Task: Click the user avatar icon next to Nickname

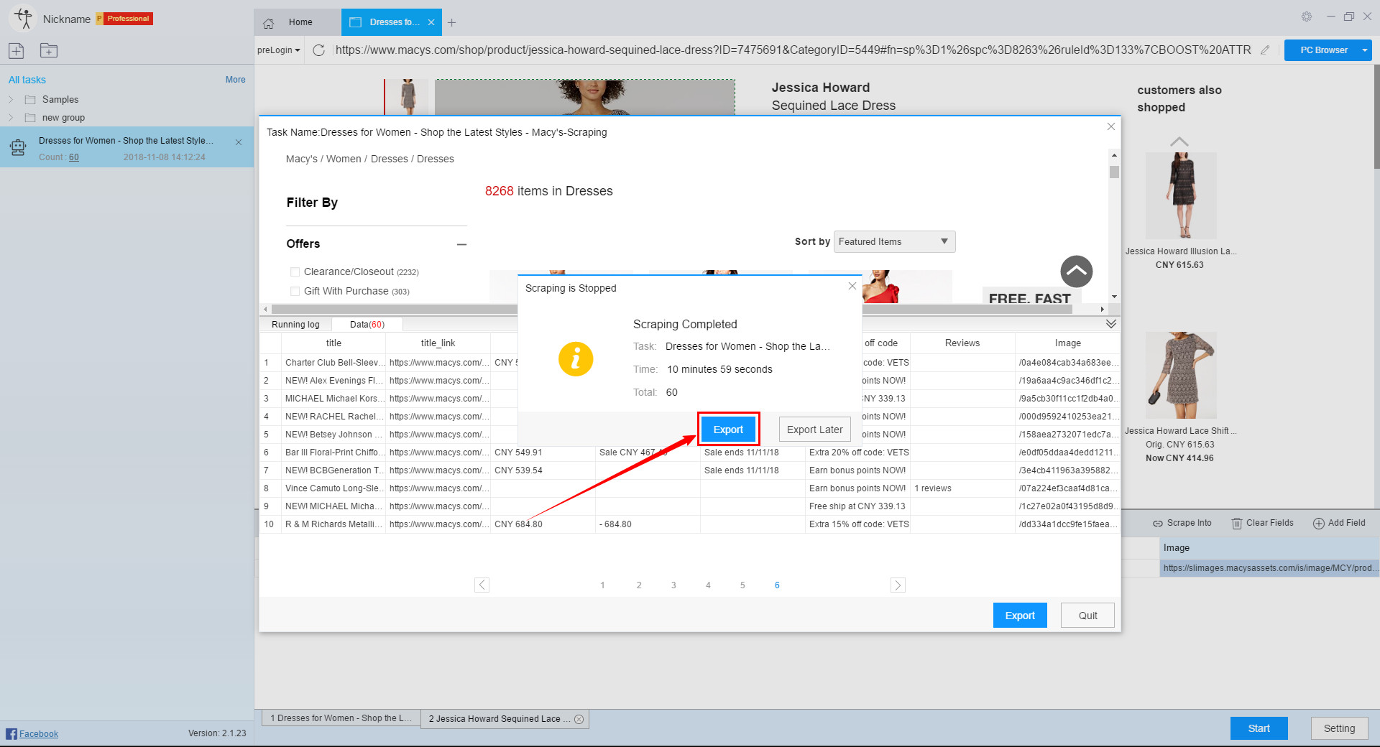Action: click(23, 19)
